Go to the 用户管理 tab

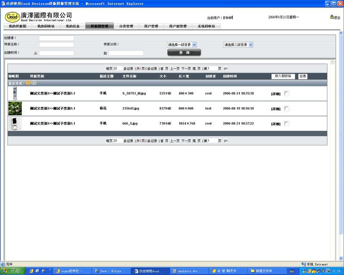point(151,26)
